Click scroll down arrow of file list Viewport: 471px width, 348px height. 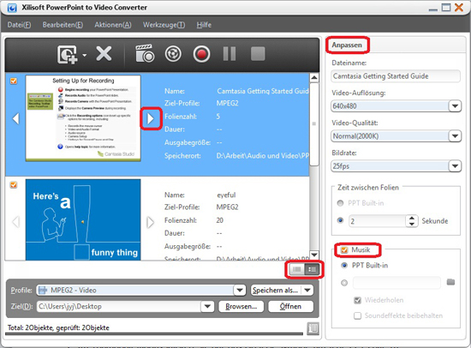coord(314,255)
